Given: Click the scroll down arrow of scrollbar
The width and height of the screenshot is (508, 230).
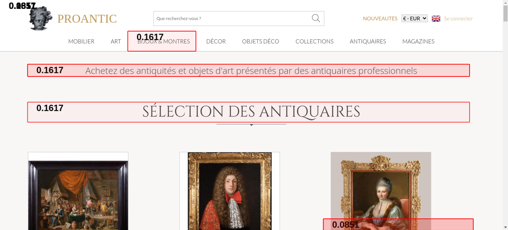Looking at the screenshot, I should pos(505,227).
